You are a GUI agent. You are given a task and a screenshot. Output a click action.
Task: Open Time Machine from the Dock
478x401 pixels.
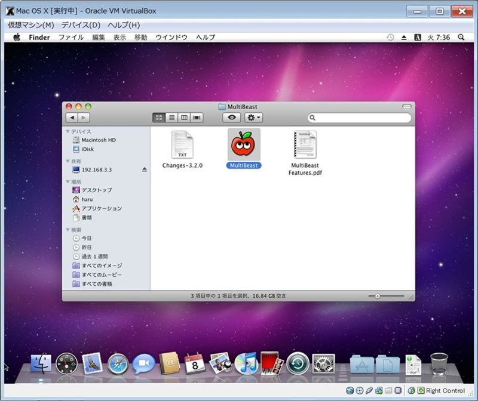[298, 363]
